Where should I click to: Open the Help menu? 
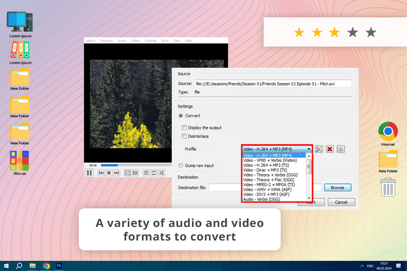pos(189,41)
